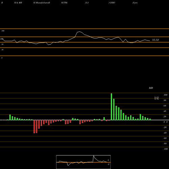The height and width of the screenshot is (169, 169).
Task: Click the RSI value 55.52 label
Action: [155, 40]
